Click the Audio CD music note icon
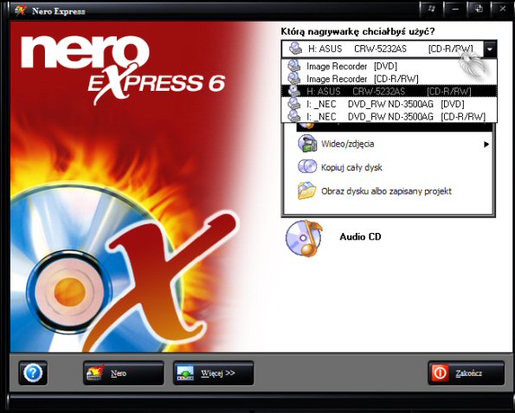 click(x=304, y=238)
